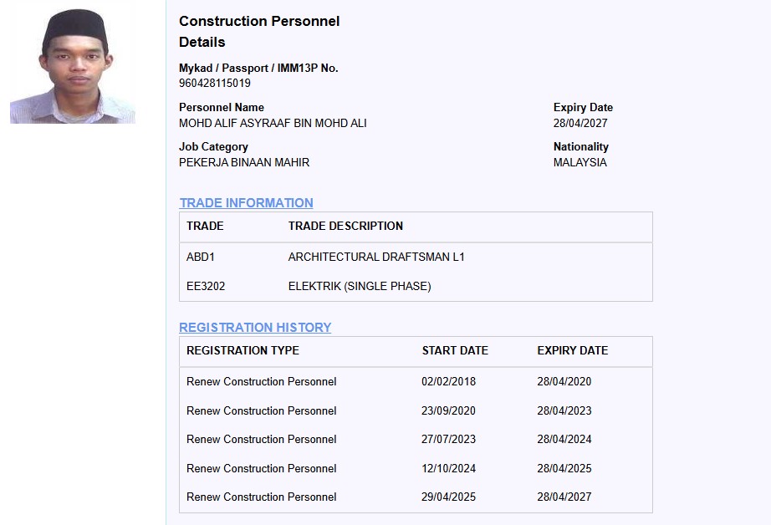
Task: Click the ELEKTRIK (SINGLE PHASE) description
Action: coord(360,286)
